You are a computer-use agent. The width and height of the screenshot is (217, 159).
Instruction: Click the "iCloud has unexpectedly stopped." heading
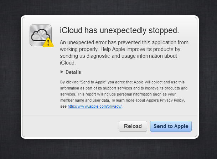coord(119,30)
